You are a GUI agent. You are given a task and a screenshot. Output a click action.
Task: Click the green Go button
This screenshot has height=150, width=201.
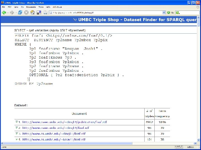[170, 12]
